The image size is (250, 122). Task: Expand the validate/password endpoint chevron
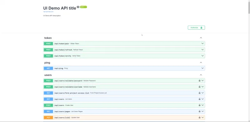coord(202,81)
